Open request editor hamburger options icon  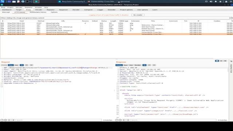coord(31,65)
